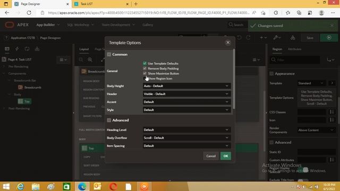340x191 pixels.
Task: Open the Heading Level dropdown
Action: tap(186, 130)
